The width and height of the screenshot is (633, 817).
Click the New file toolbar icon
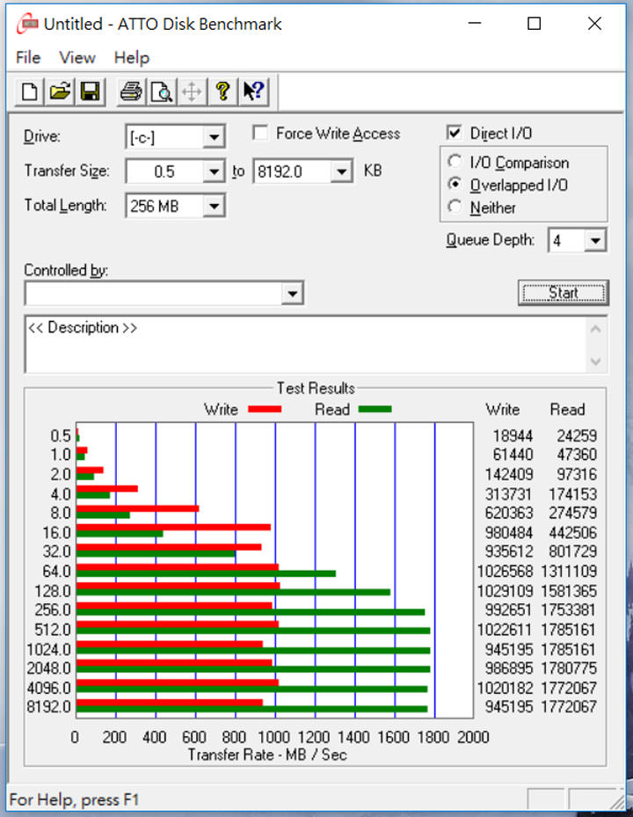30,91
